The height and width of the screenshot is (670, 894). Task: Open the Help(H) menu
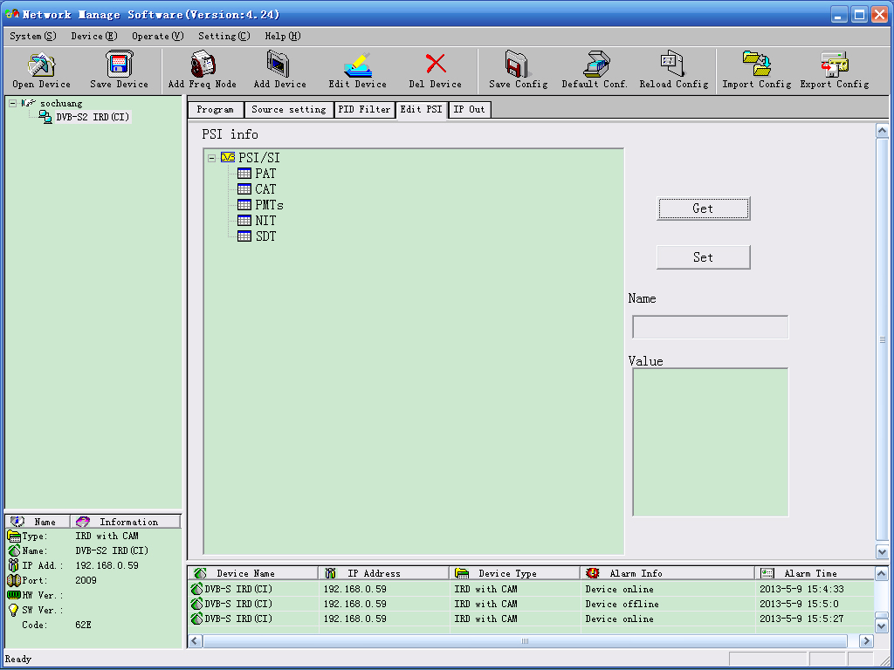pyautogui.click(x=282, y=36)
